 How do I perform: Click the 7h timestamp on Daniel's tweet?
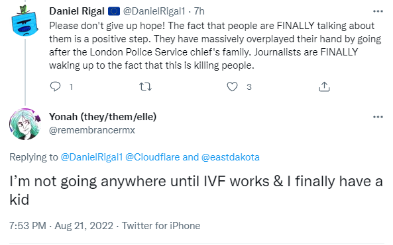coord(199,11)
